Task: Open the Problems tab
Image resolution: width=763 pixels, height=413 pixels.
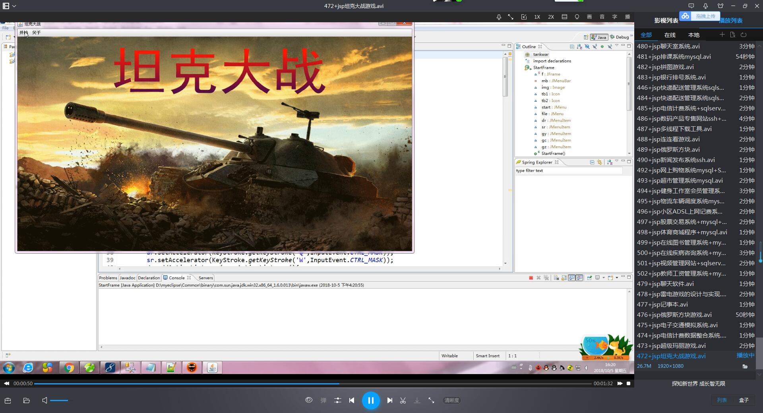Action: [x=108, y=278]
